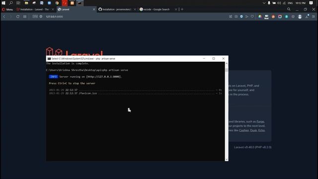Image resolution: width=318 pixels, height=179 pixels.
Task: Open the Cashier link on Laravel page
Action: tap(244, 130)
